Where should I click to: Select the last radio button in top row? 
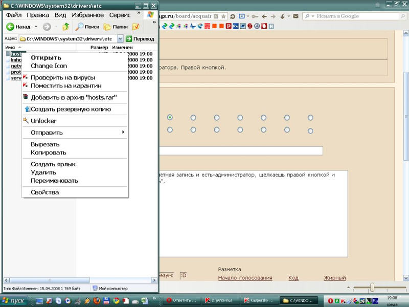point(310,118)
